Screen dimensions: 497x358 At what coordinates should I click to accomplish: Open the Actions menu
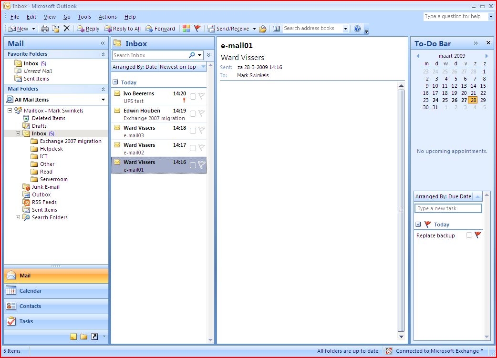(107, 17)
